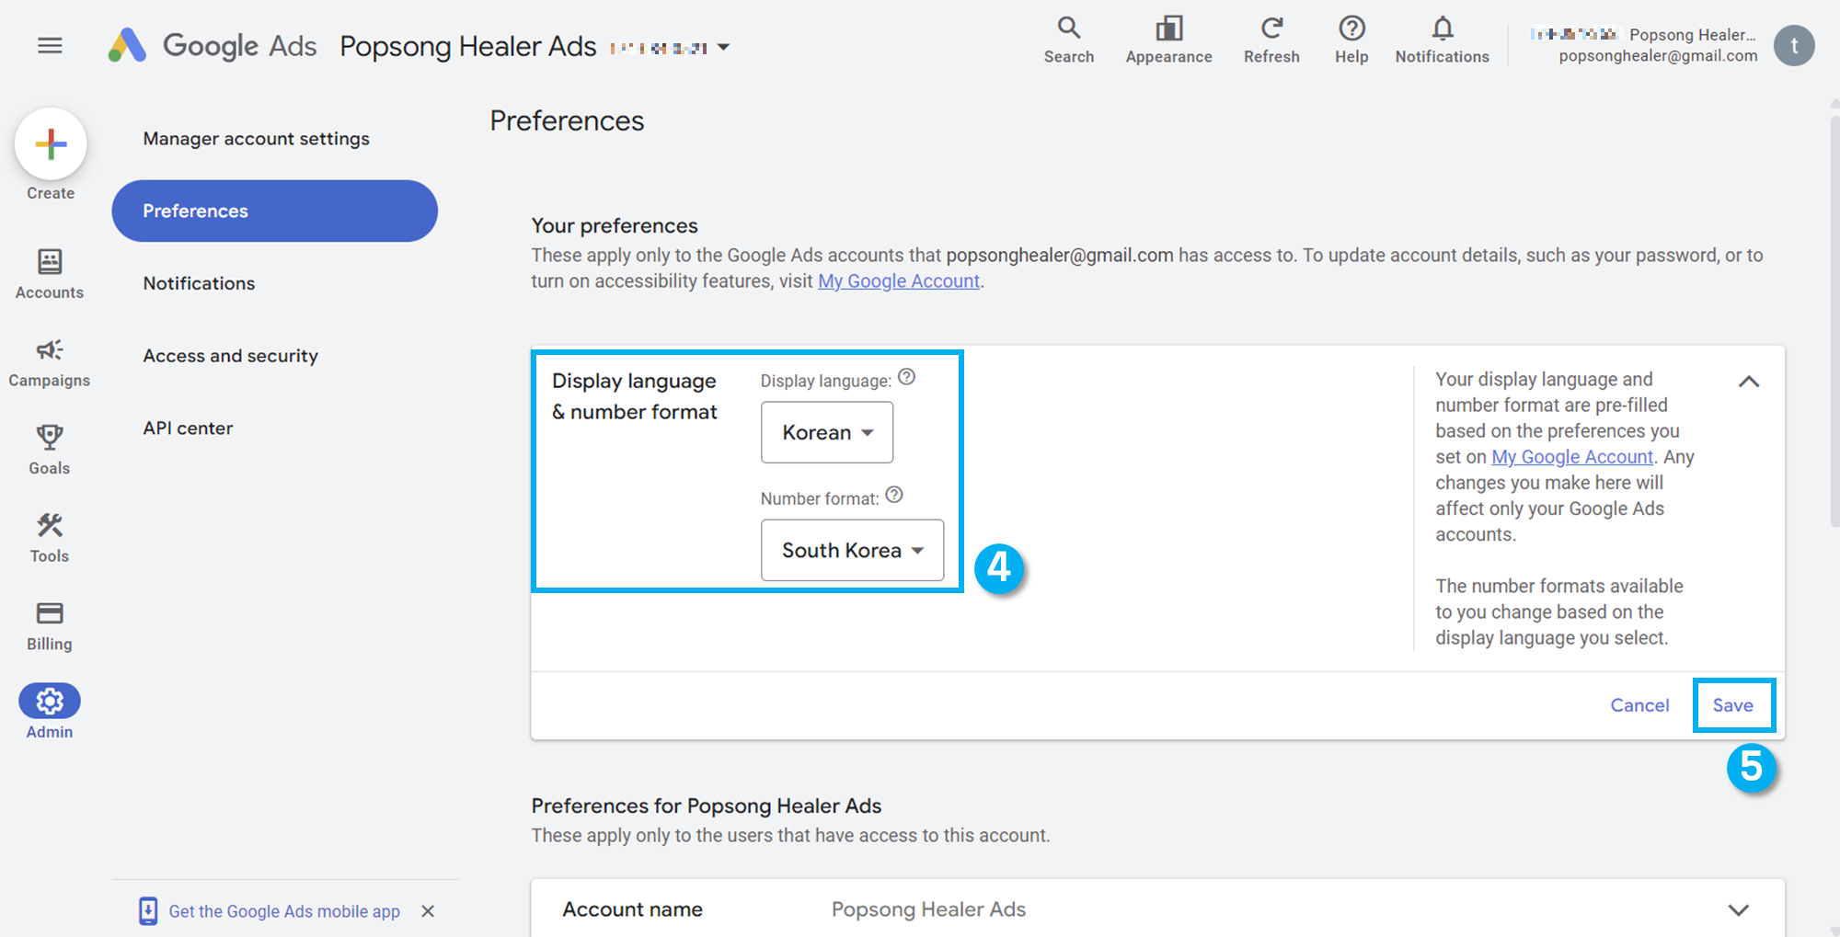Click the Google Ads logo
Image resolution: width=1840 pixels, height=937 pixels.
pyautogui.click(x=213, y=45)
